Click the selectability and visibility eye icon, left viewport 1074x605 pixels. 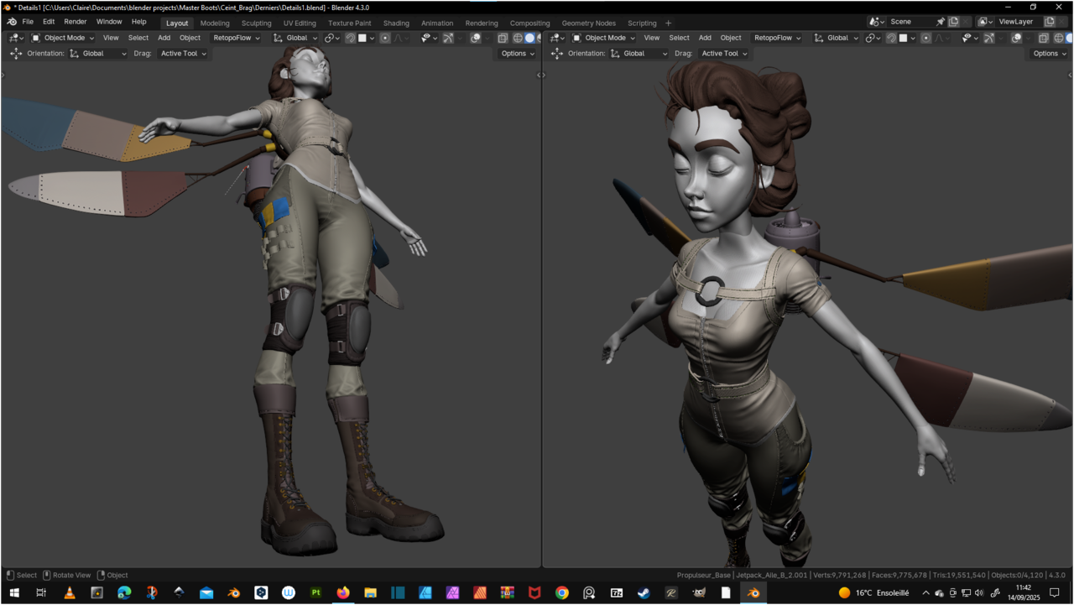[425, 38]
